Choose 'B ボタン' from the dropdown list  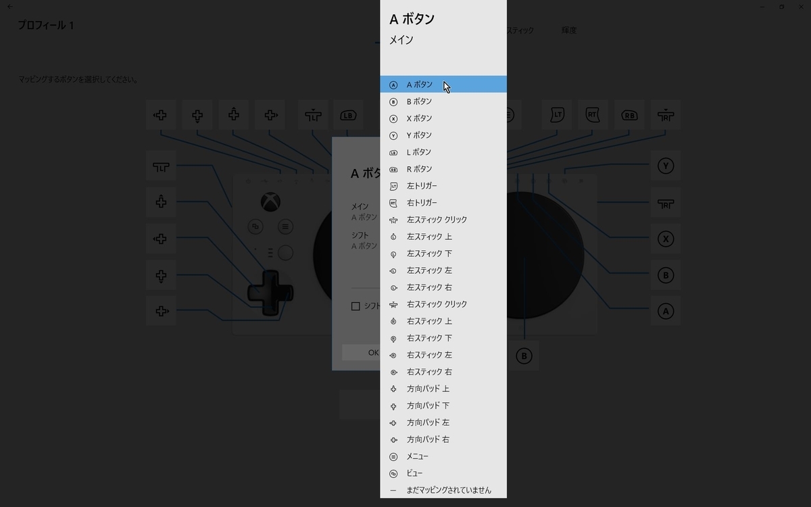point(443,101)
